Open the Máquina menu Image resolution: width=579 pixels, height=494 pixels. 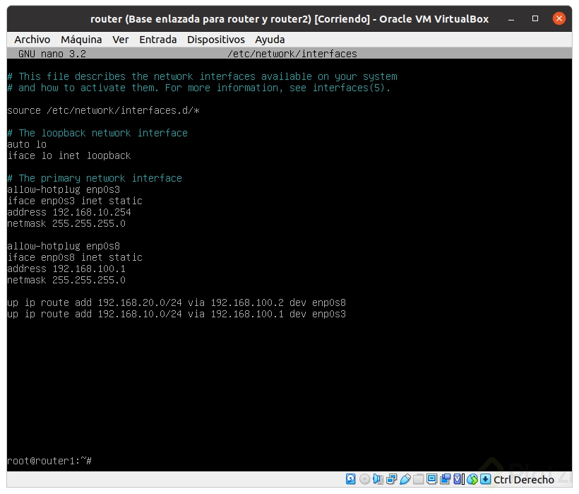(x=81, y=40)
